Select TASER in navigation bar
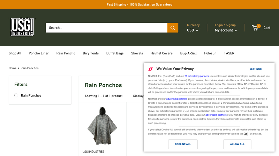 coord(229,53)
